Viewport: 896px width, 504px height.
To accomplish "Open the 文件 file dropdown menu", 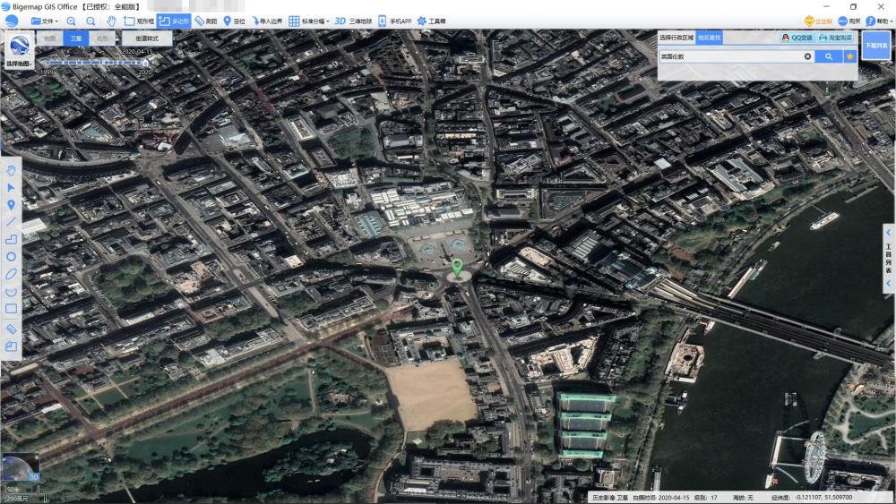I will pyautogui.click(x=45, y=21).
